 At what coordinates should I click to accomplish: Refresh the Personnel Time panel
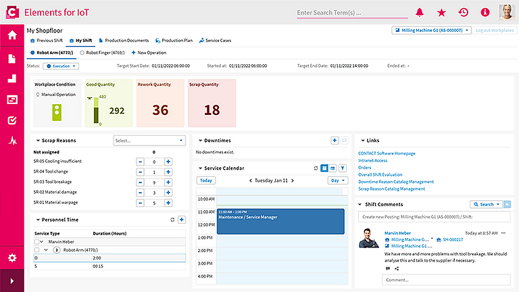click(x=172, y=220)
